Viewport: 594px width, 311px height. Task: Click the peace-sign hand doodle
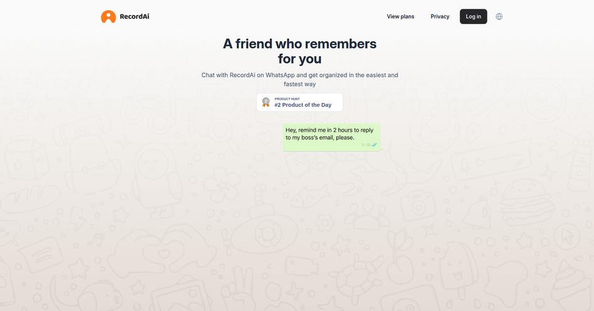pyautogui.click(x=236, y=288)
